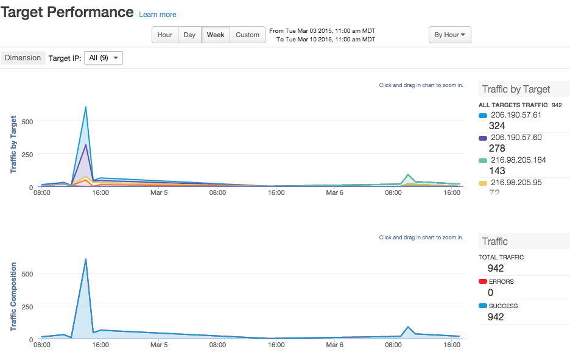Screen dimensions: 570x352
Task: Open the Learn more link
Action: pos(158,15)
